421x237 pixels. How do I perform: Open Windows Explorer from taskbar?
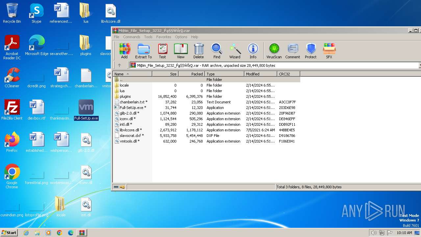click(x=37, y=233)
